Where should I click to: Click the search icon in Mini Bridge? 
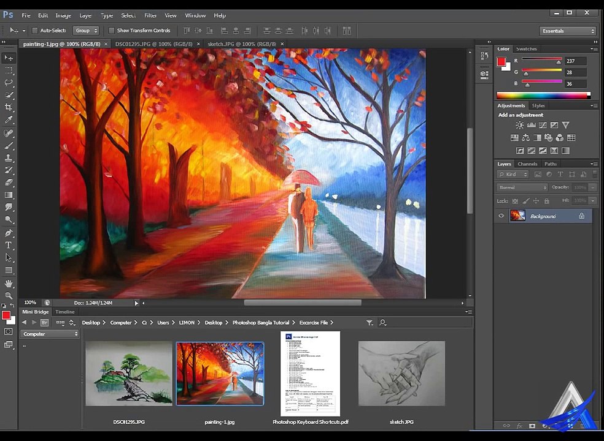[x=382, y=323]
